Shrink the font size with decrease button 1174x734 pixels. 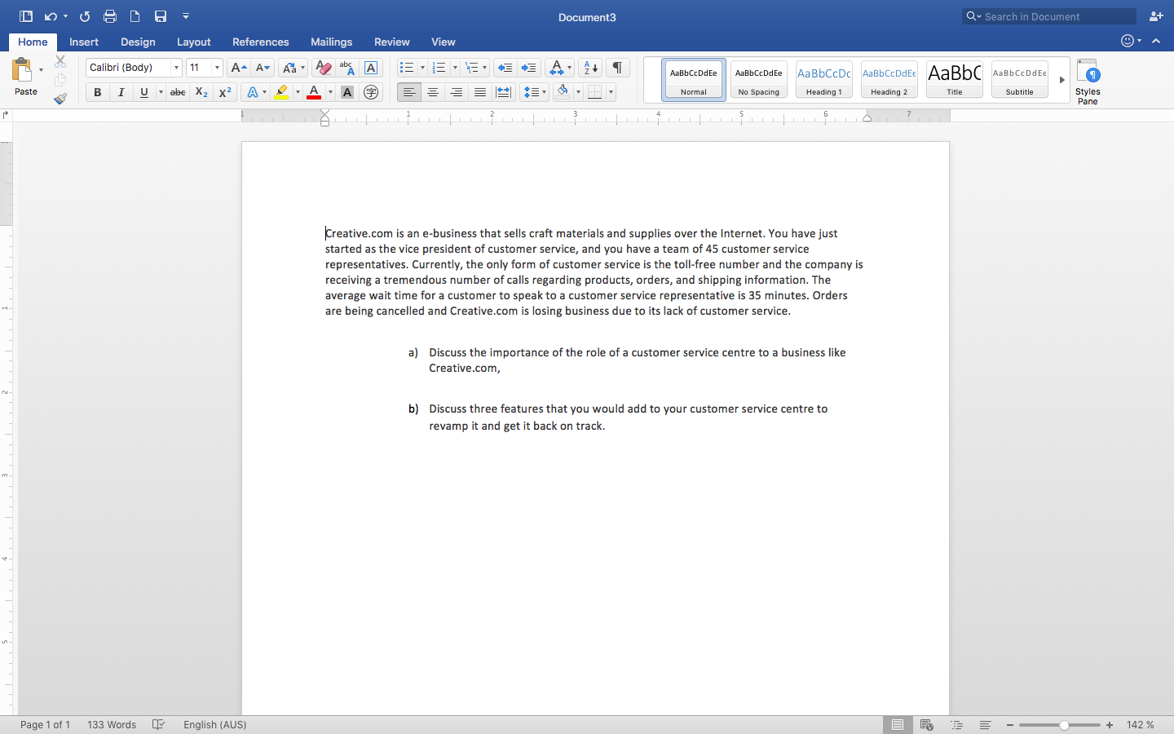point(263,68)
